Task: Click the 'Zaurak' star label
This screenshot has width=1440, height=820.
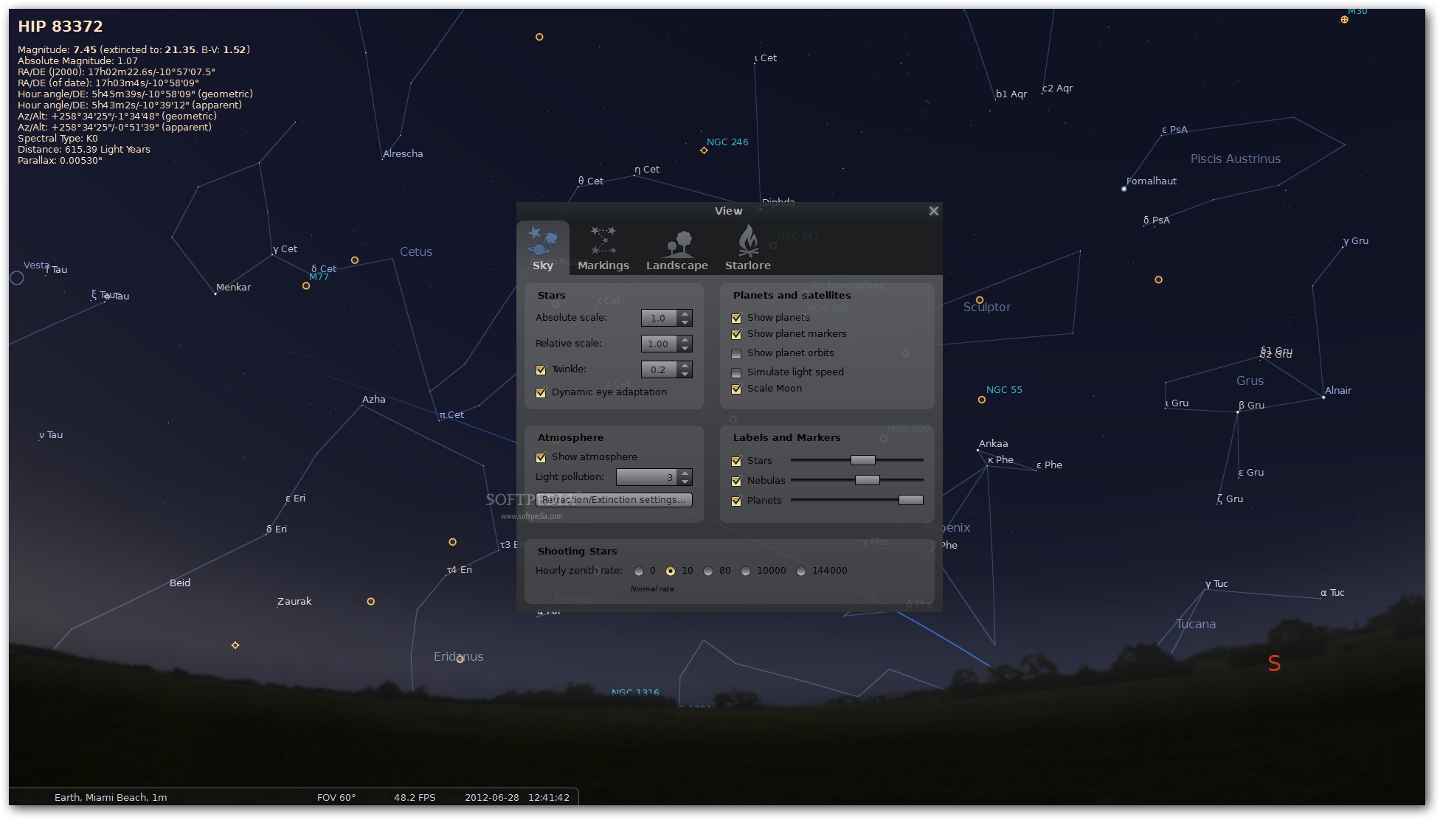Action: [x=294, y=602]
